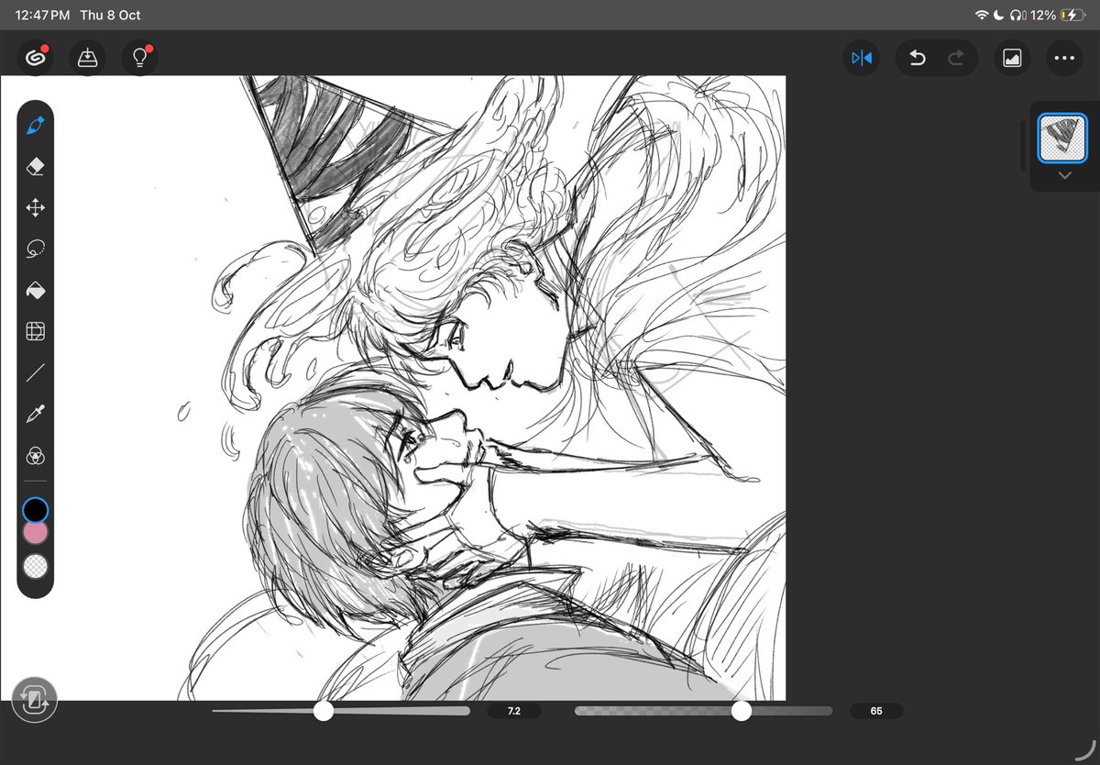
Task: Choose the Move transform tool
Action: point(36,208)
